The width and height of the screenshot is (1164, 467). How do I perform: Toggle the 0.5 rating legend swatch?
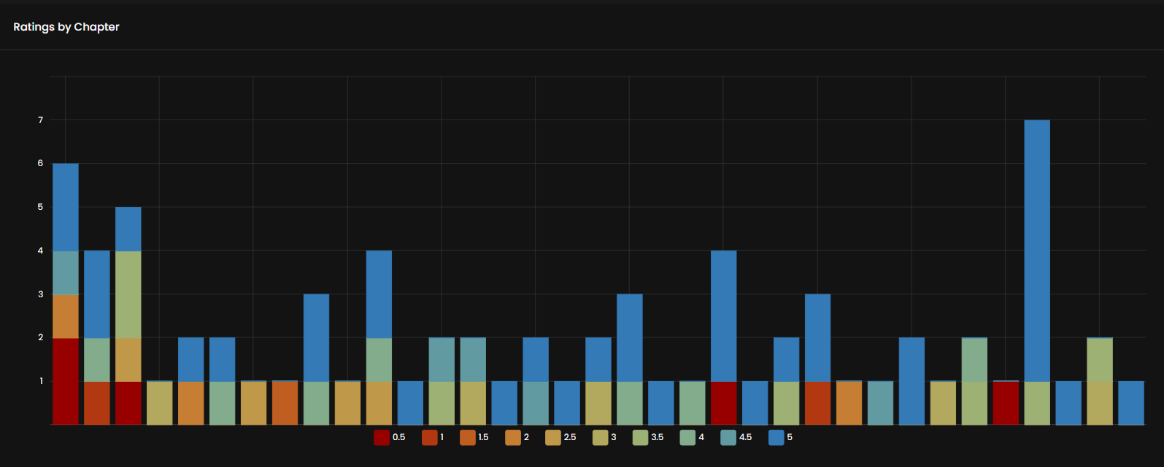pyautogui.click(x=381, y=437)
